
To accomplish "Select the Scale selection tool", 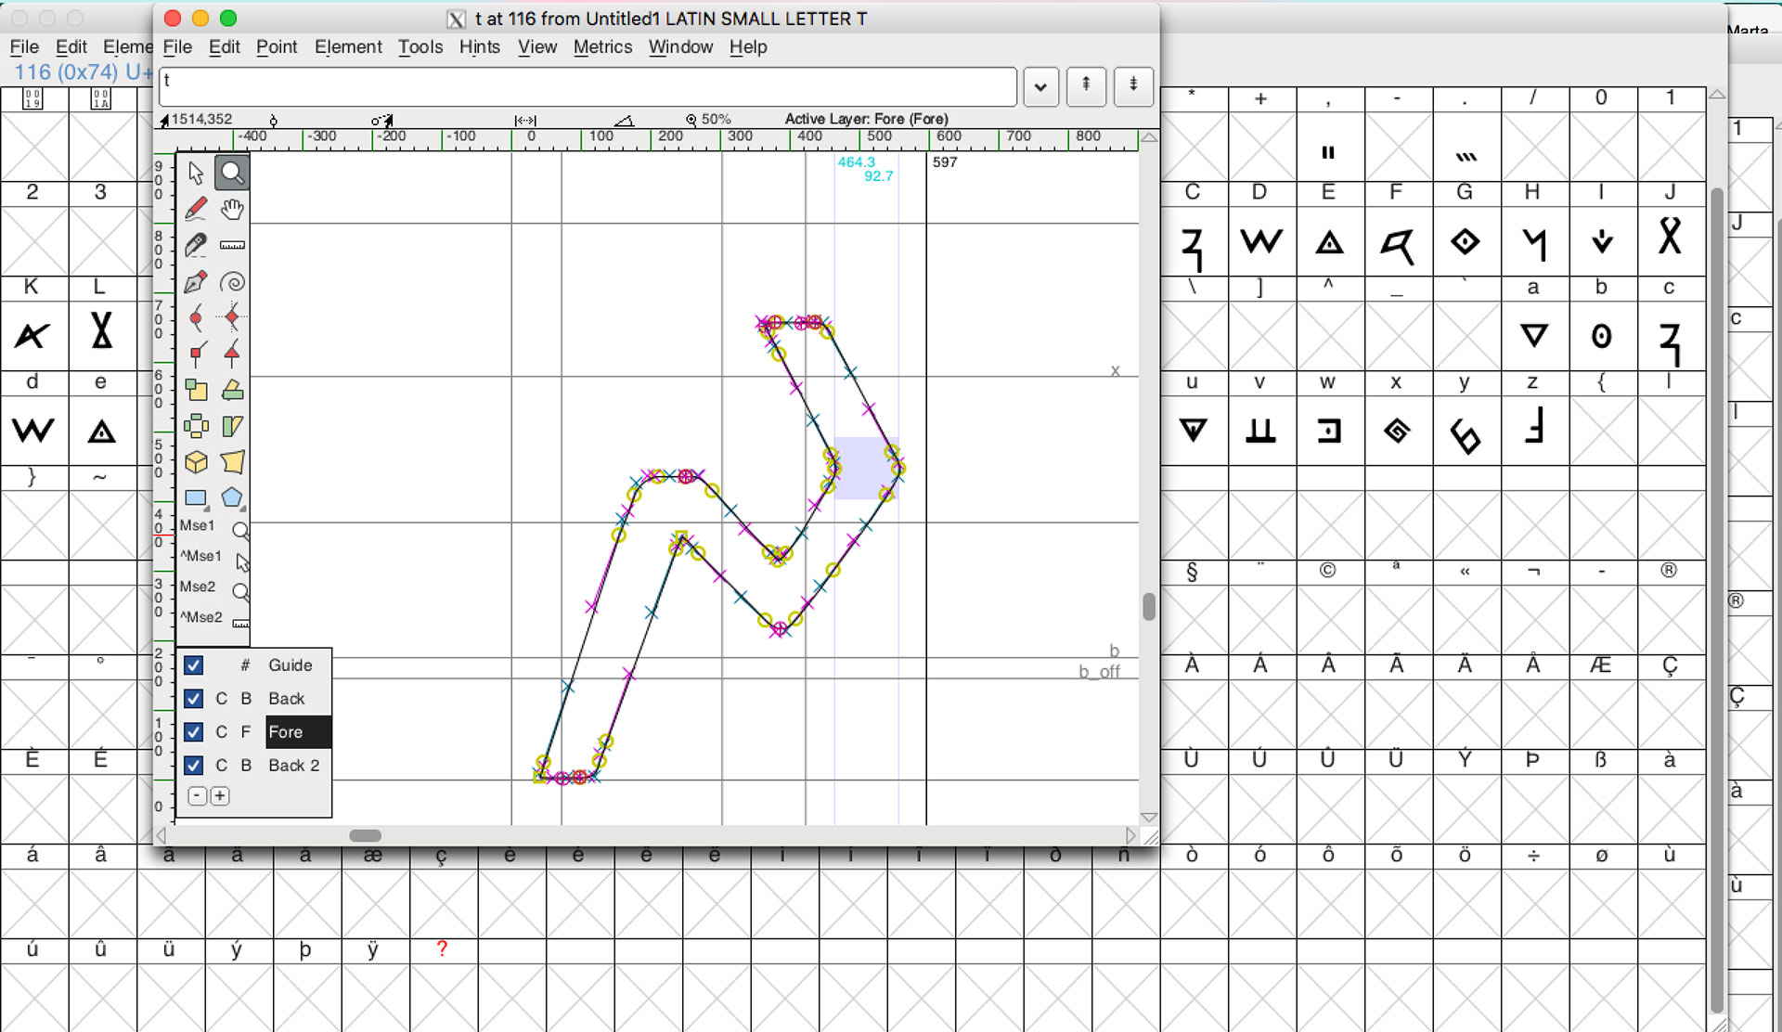I will pyautogui.click(x=196, y=391).
